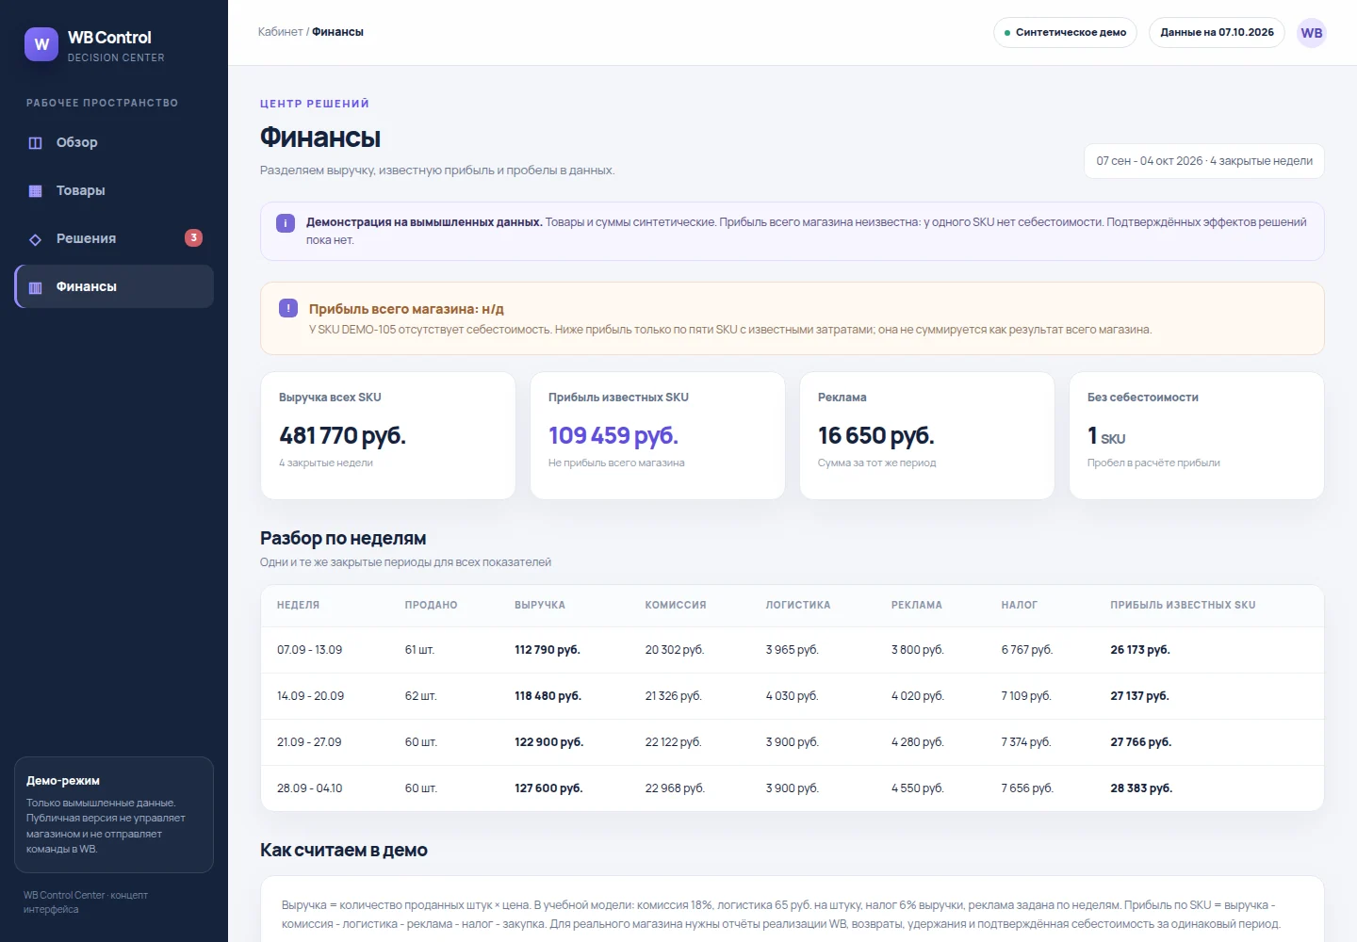The image size is (1357, 942).
Task: Click the tax value 7 374 руб.
Action: (1026, 742)
